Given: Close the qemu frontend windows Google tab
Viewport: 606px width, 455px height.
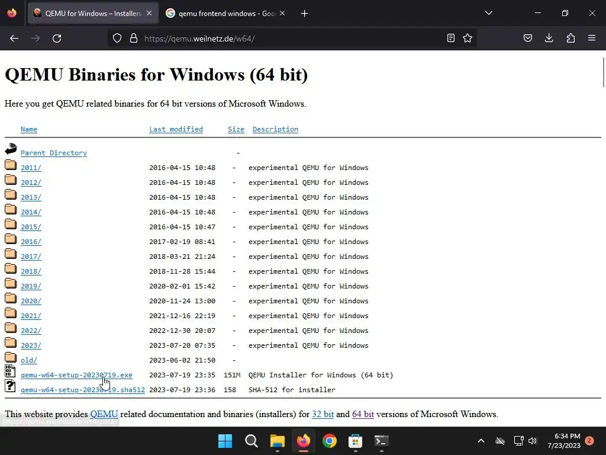Looking at the screenshot, I should pos(282,13).
